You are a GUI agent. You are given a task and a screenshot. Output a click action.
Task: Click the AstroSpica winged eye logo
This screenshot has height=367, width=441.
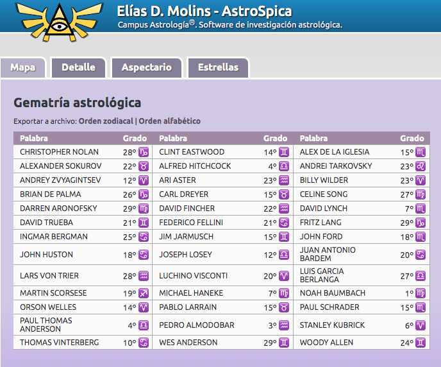pyautogui.click(x=60, y=22)
